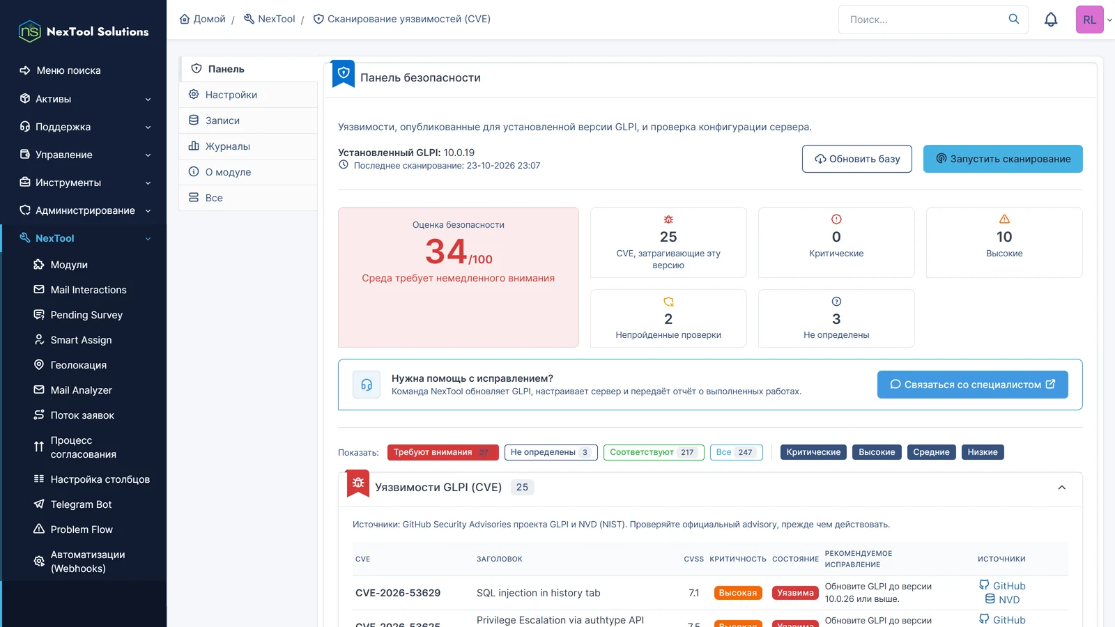Expand the Инструменты menu
This screenshot has width=1115, height=627.
point(84,183)
